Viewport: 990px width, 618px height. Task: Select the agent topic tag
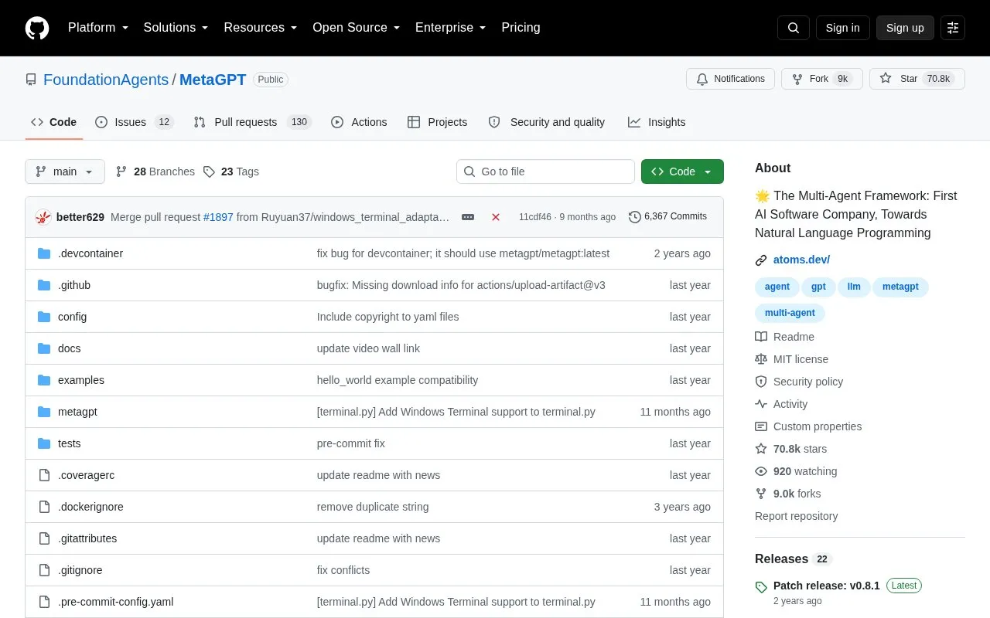(777, 287)
